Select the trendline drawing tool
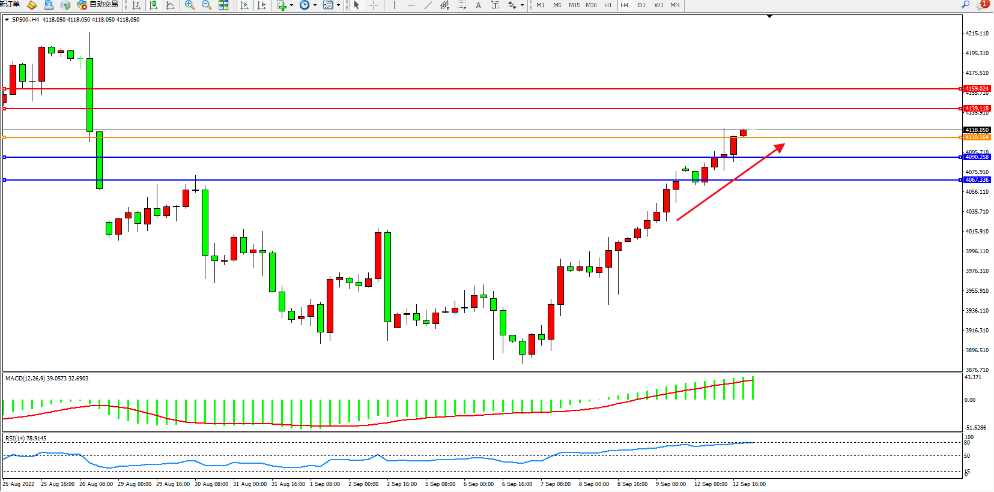 (428, 5)
